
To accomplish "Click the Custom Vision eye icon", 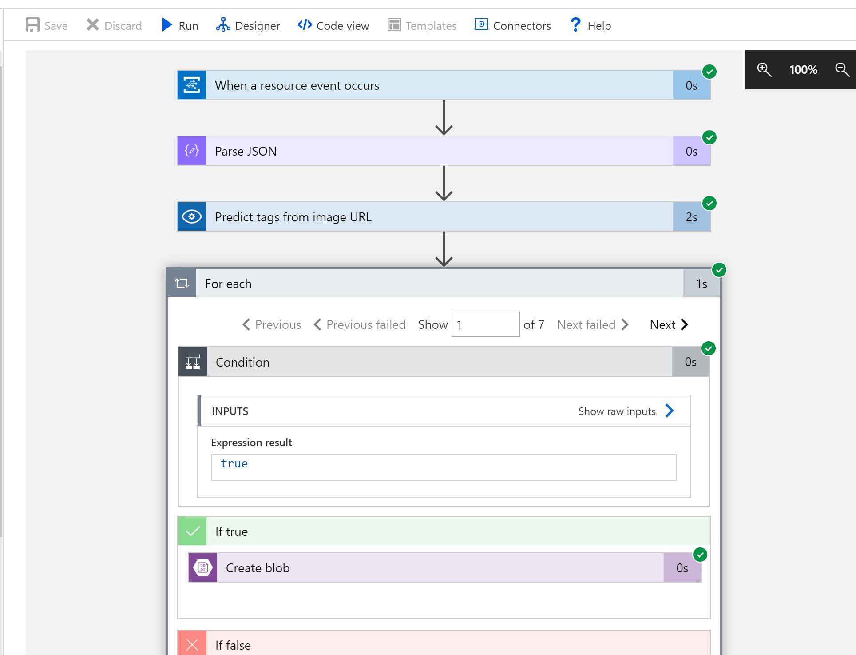I will pos(192,217).
